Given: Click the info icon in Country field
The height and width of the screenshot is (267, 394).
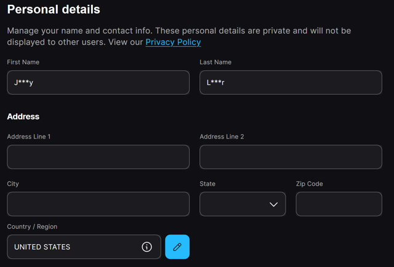Looking at the screenshot, I should [x=147, y=247].
